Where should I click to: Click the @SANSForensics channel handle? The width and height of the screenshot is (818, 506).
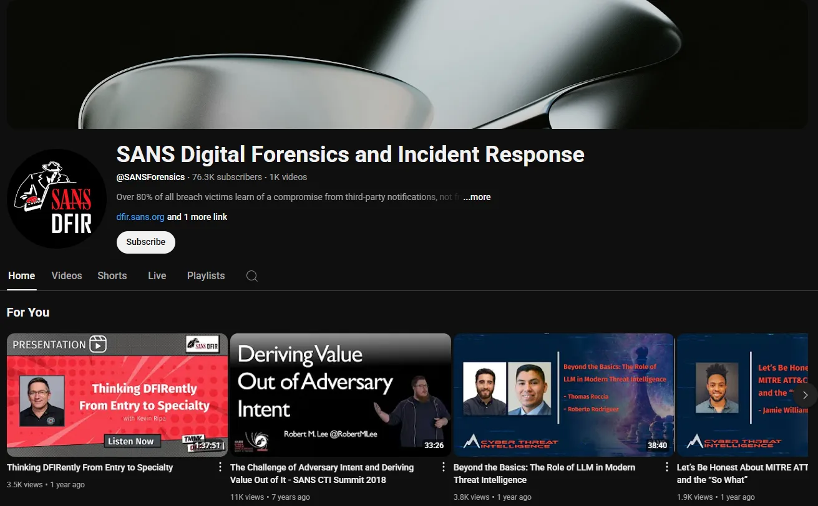[150, 177]
